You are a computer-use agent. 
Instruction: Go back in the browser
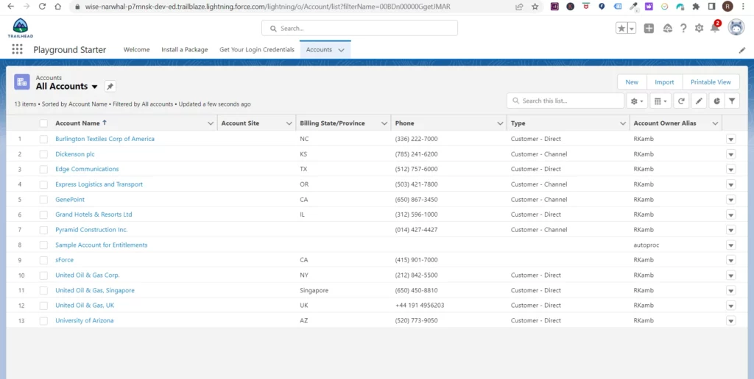coord(10,7)
